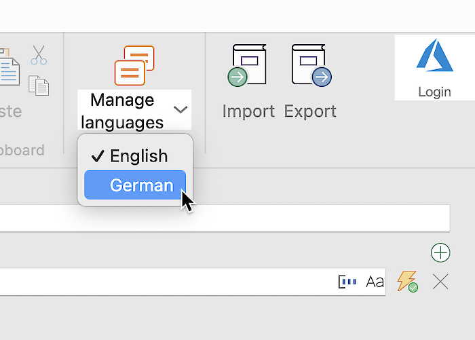475x340 pixels.
Task: Remove the row with the X icon
Action: [x=440, y=282]
